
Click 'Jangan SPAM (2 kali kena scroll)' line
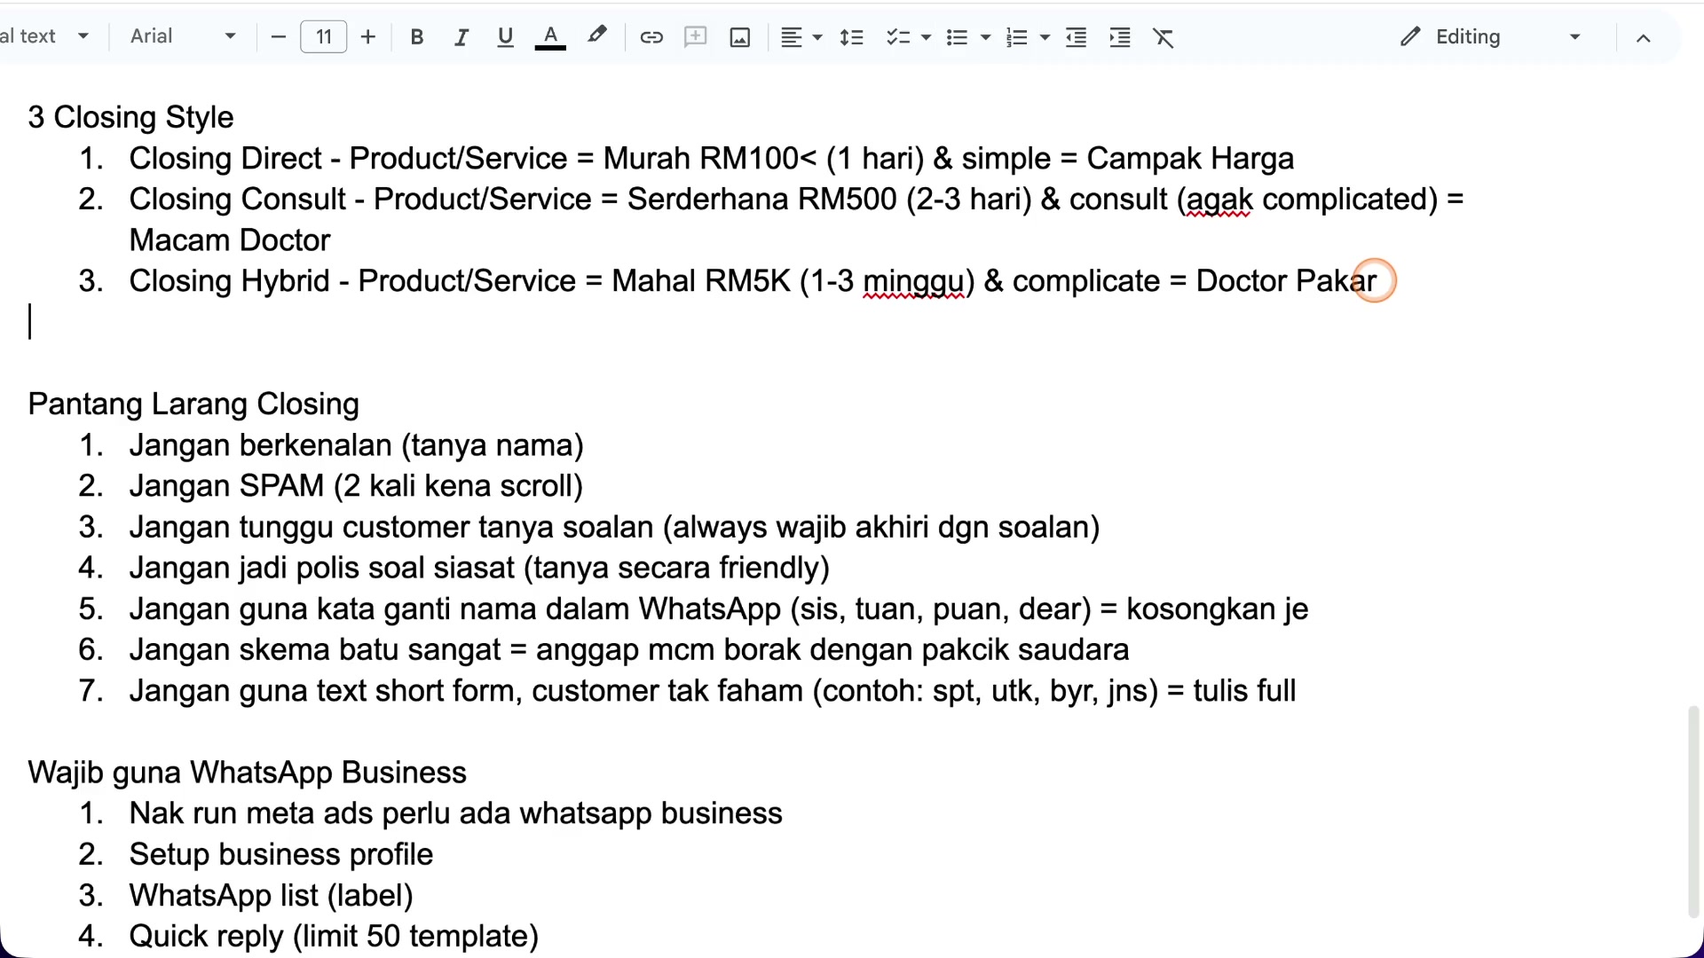[356, 486]
